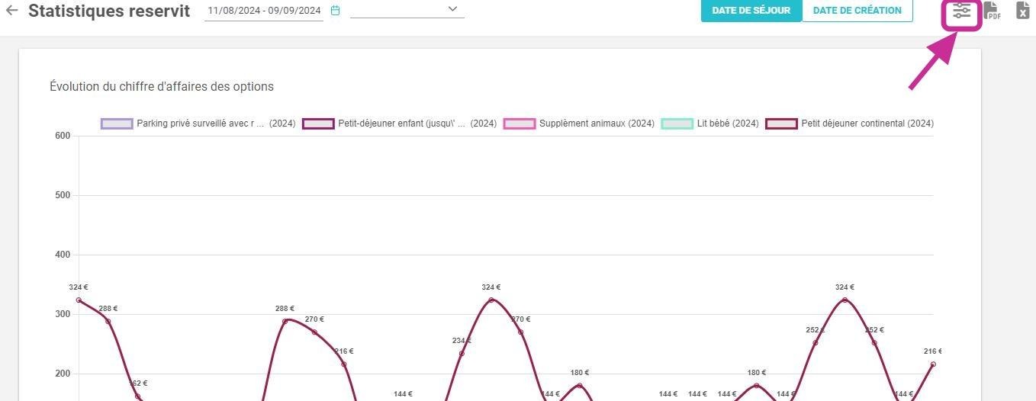The height and width of the screenshot is (401, 1036).
Task: Toggle Petit-déjeuner enfant legend series
Action: pyautogui.click(x=400, y=124)
